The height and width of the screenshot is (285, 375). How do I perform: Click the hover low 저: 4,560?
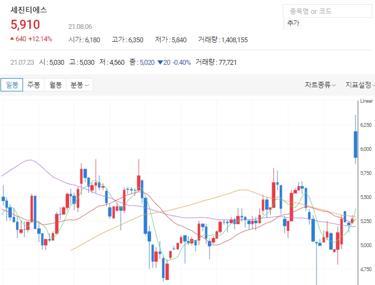[112, 63]
